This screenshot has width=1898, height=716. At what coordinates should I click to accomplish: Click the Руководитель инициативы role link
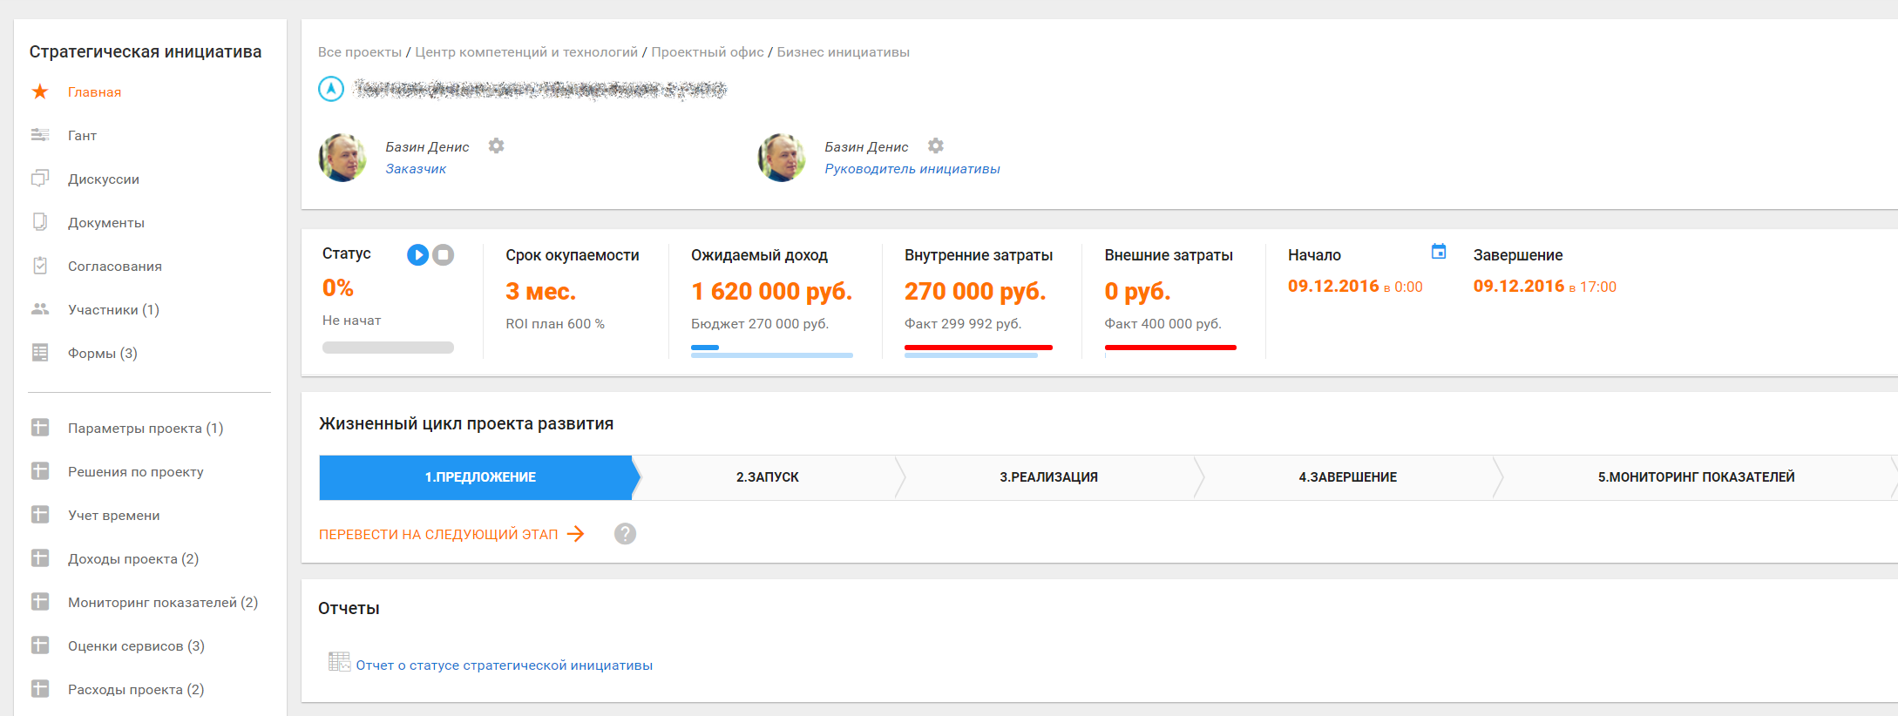click(x=912, y=169)
